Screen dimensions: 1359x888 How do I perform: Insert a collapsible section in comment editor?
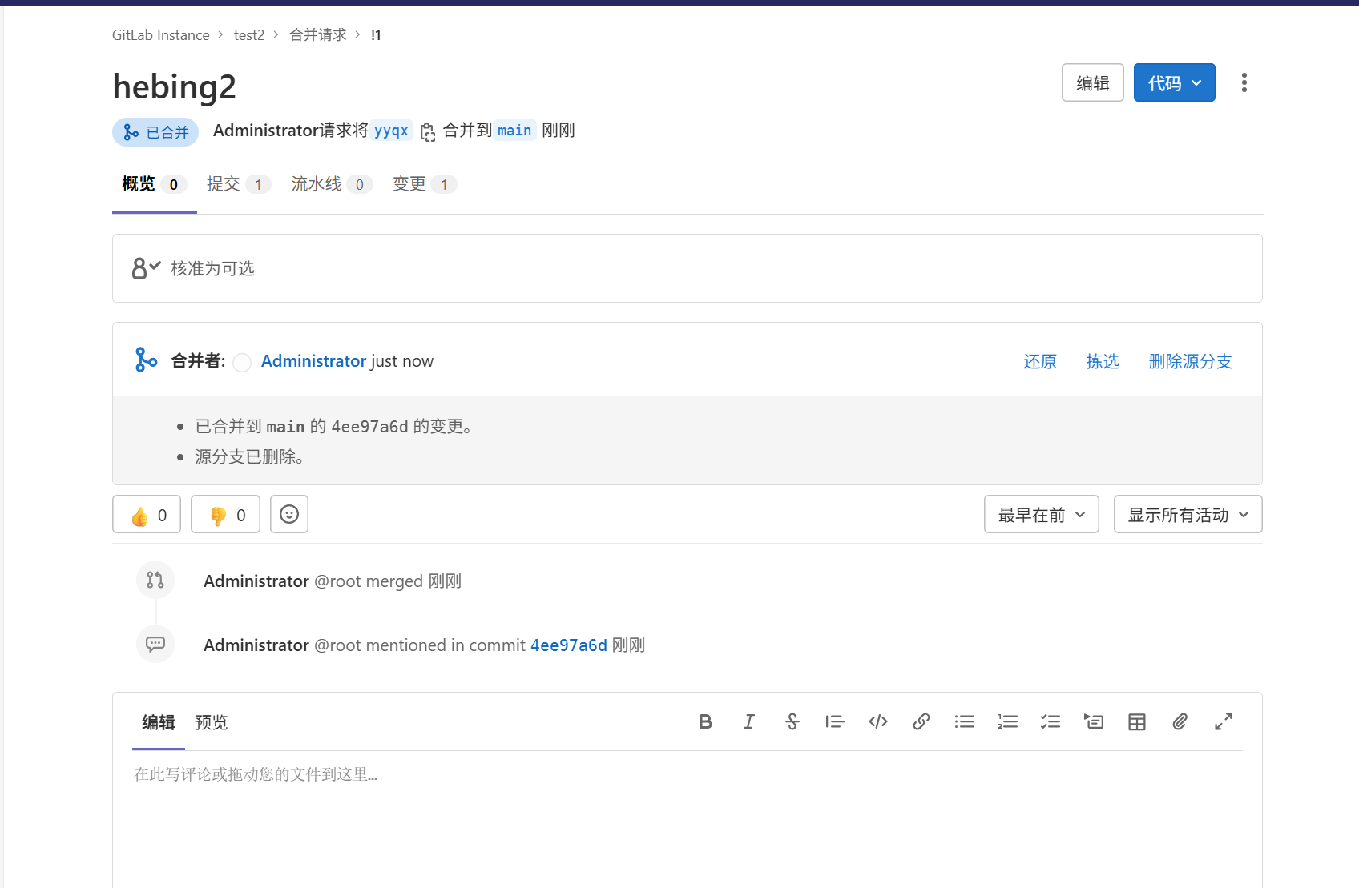[x=1094, y=722]
